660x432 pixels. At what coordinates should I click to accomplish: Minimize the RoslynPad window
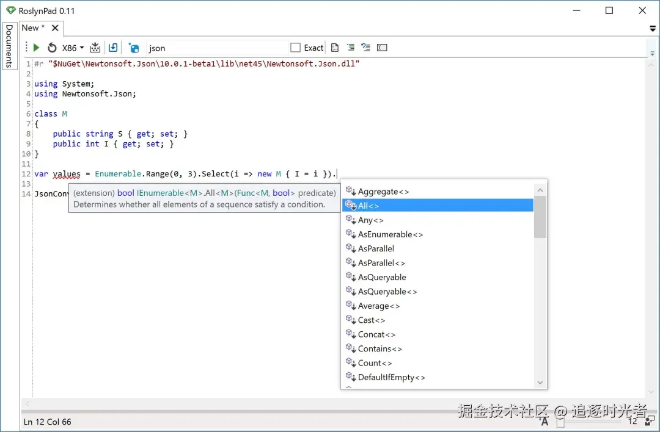(577, 10)
